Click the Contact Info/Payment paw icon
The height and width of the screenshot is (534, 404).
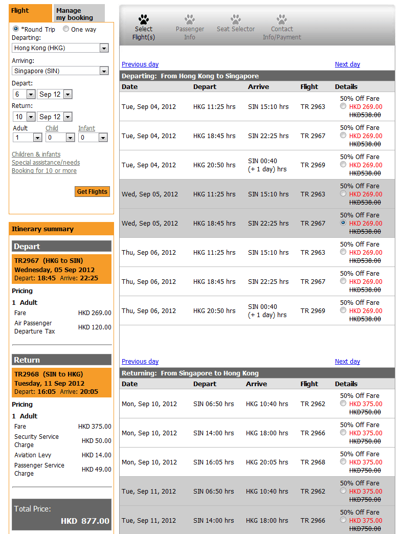tap(282, 19)
